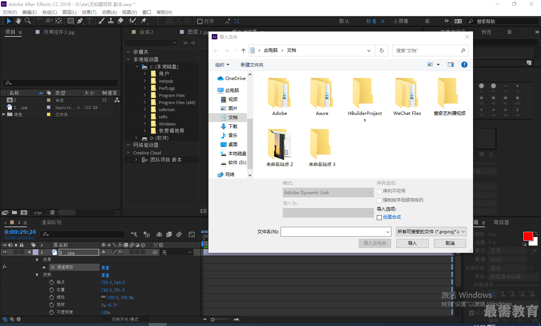The width and height of the screenshot is (541, 326).
Task: Collapse the 收藏夹 tree node
Action: coord(128,52)
